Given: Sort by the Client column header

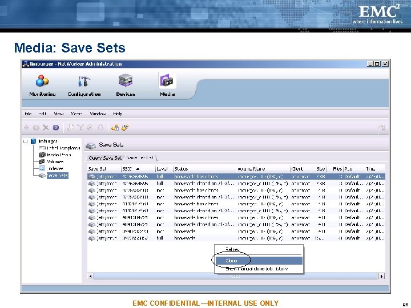Looking at the screenshot, I should click(x=303, y=169).
